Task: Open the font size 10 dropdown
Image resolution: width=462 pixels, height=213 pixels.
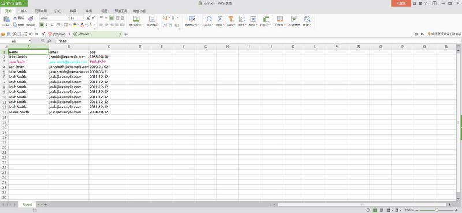Action: pyautogui.click(x=83, y=18)
